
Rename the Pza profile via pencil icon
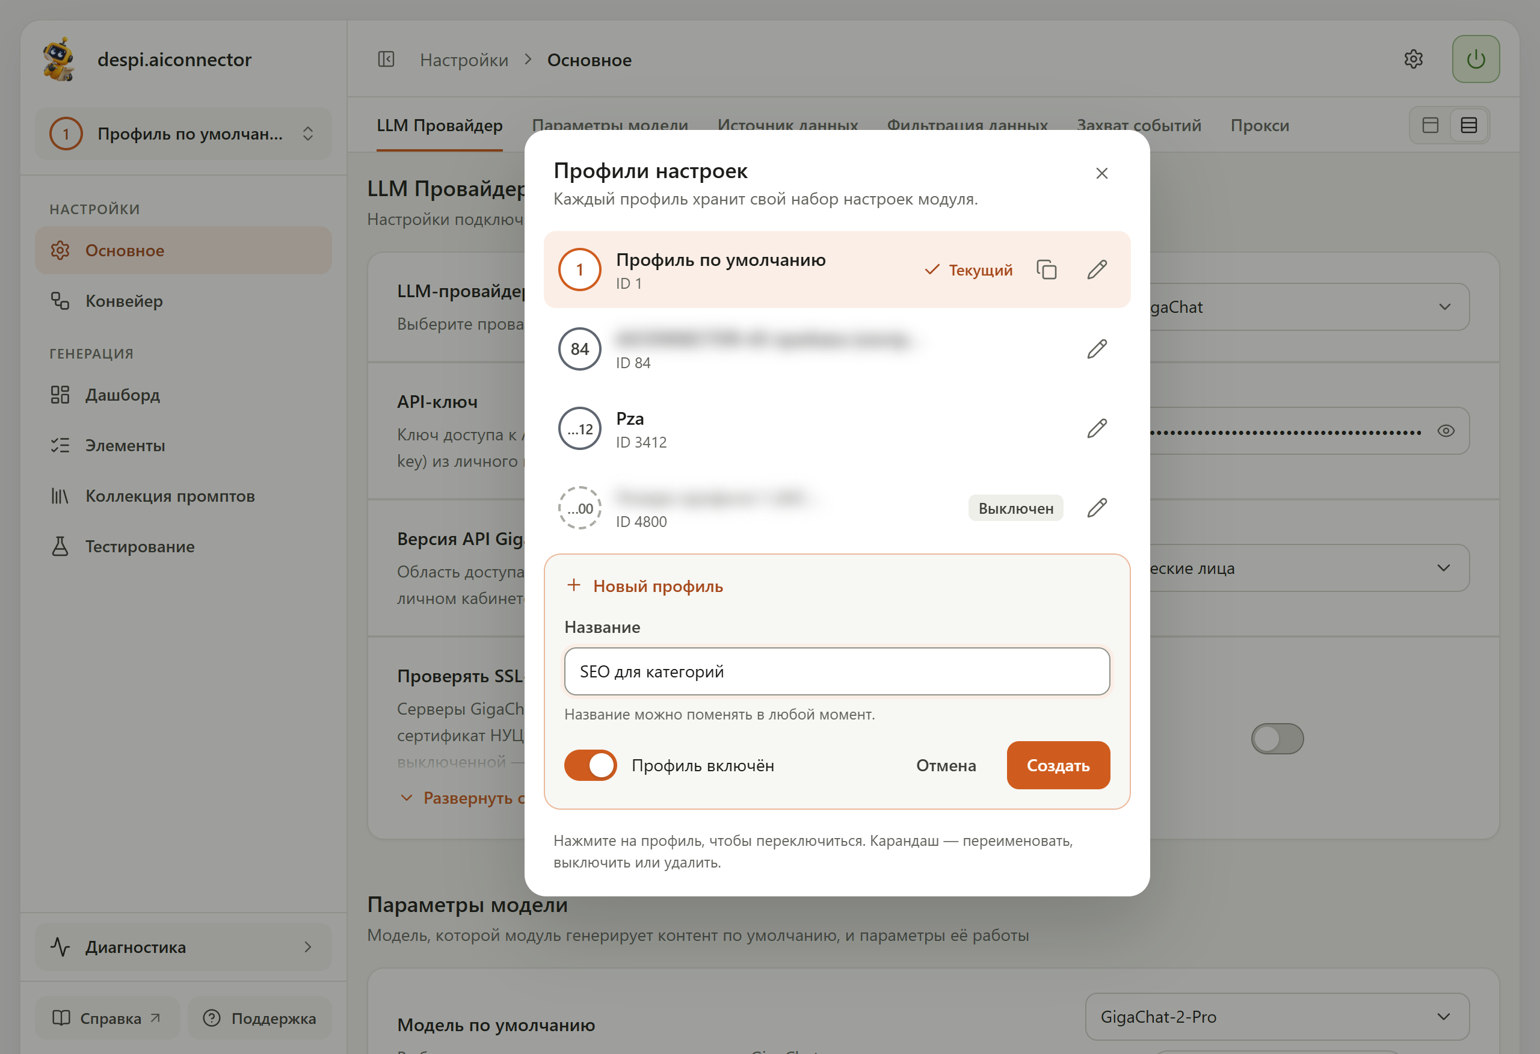(x=1097, y=429)
